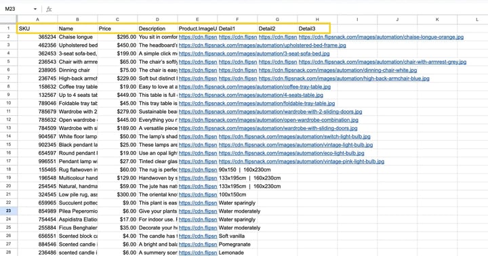Open the coffee-tray-table.jpg link

[x=255, y=87]
